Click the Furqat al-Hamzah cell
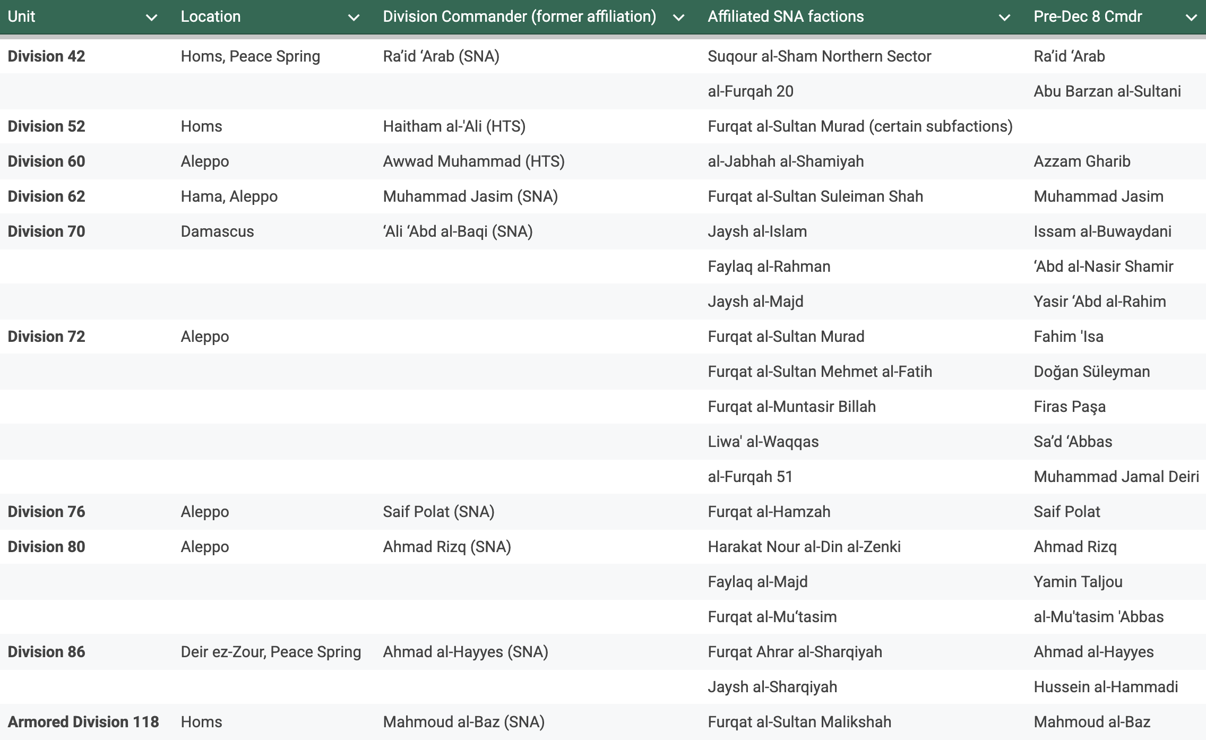The image size is (1206, 740). tap(769, 512)
